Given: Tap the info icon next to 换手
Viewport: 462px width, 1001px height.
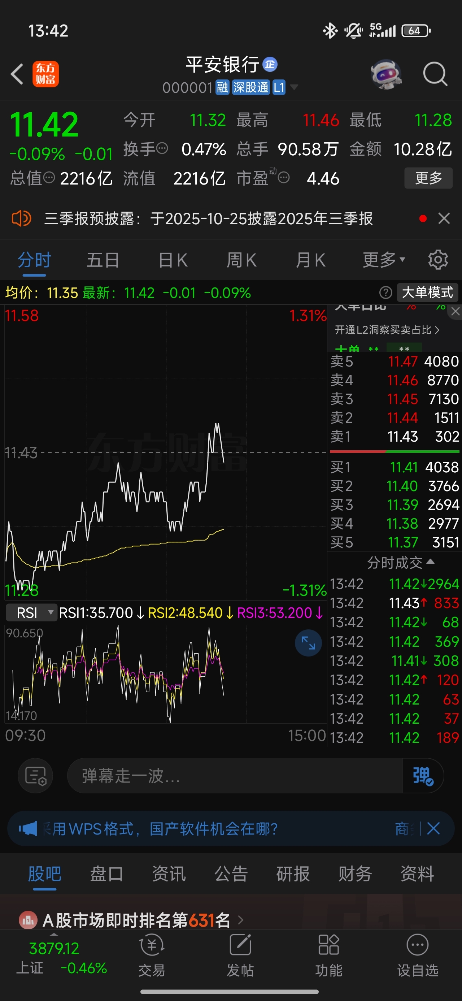Looking at the screenshot, I should [162, 148].
